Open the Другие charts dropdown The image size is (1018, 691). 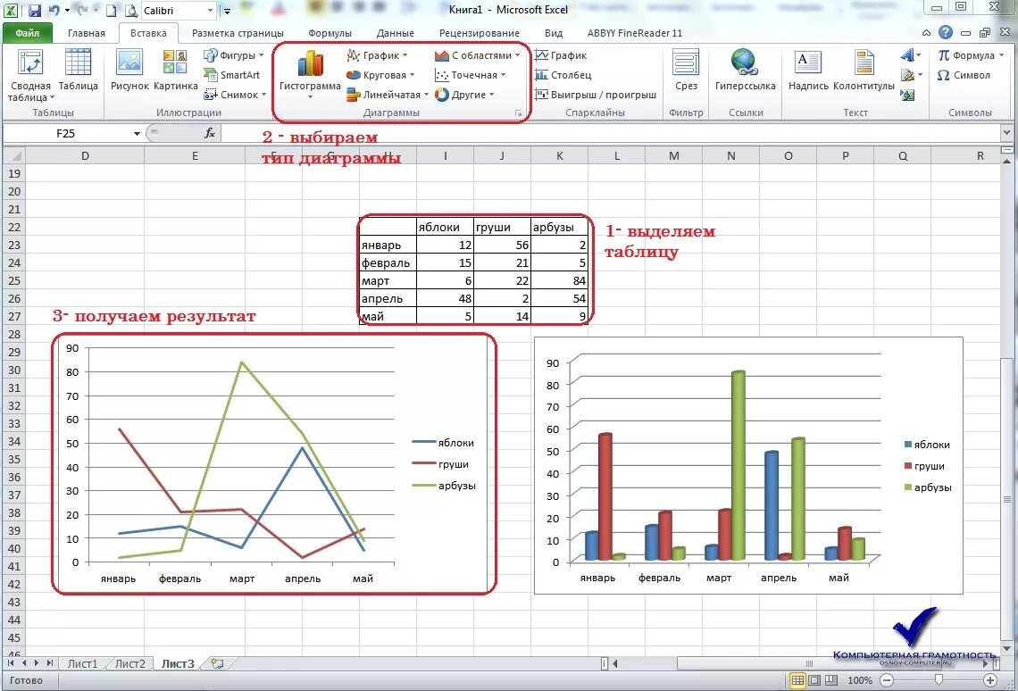pyautogui.click(x=491, y=94)
